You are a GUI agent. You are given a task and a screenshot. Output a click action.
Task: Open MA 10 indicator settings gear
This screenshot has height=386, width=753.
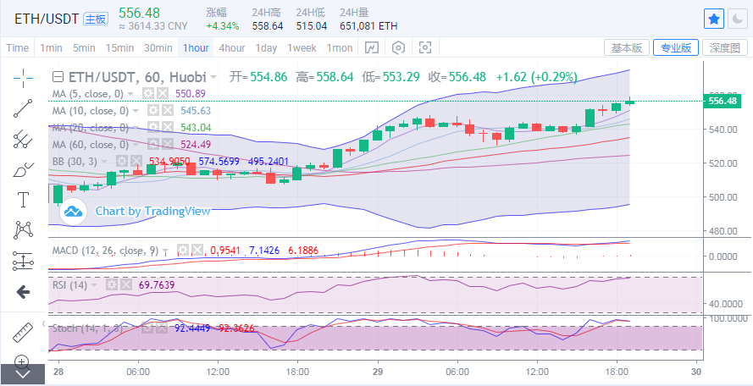coord(153,111)
